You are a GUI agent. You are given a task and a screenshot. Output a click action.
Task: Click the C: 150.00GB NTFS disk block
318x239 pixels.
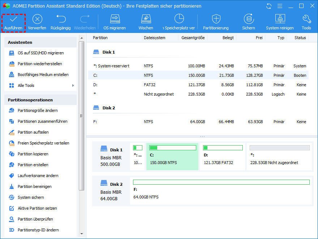(172, 156)
